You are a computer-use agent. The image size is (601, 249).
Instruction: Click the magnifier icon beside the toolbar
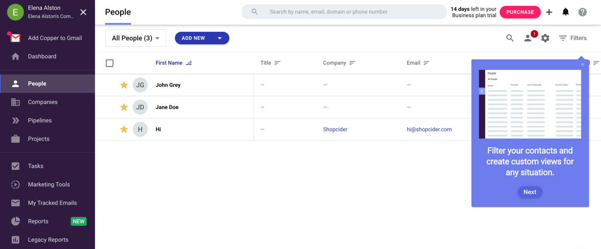tap(510, 38)
